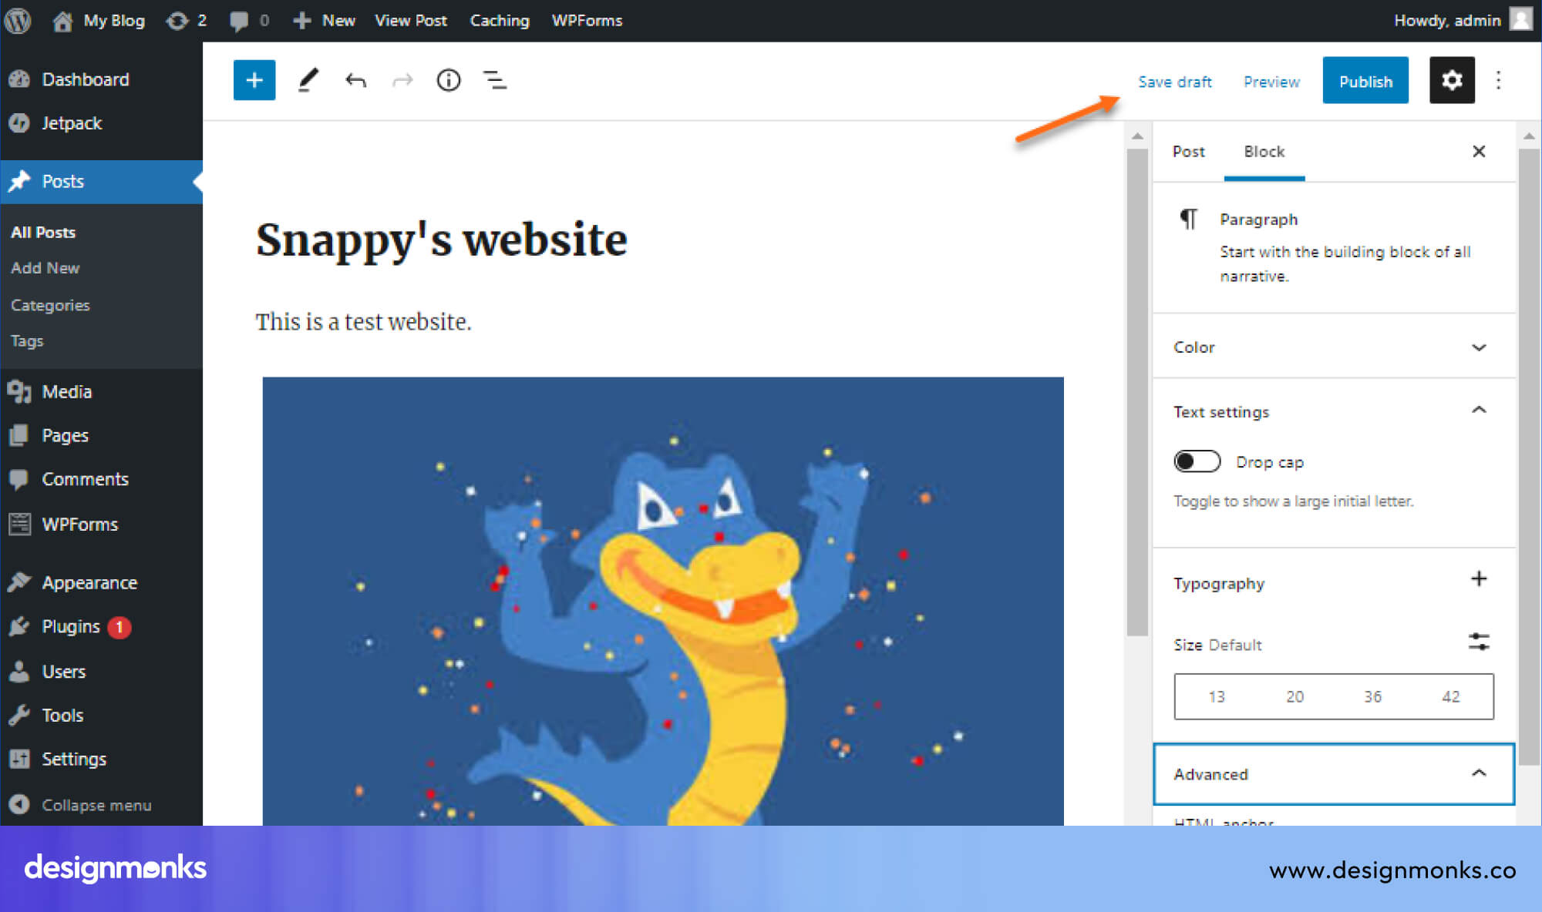Screen dimensions: 1542x912
Task: Open Media library in sidebar
Action: pos(101,392)
